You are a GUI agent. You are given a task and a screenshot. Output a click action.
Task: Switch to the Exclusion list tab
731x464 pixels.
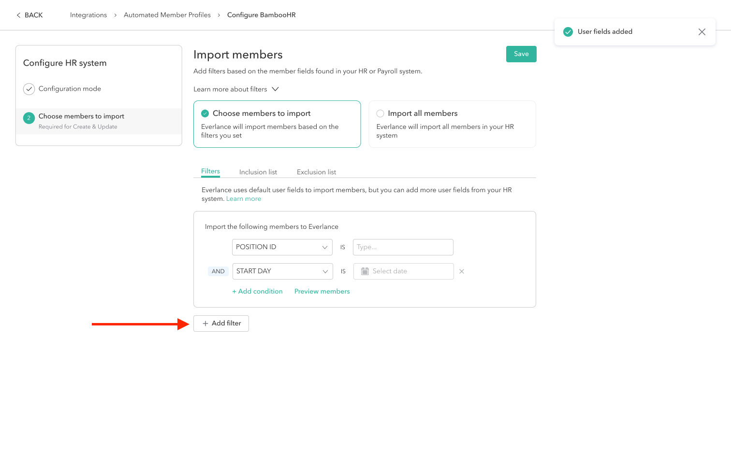coord(316,172)
